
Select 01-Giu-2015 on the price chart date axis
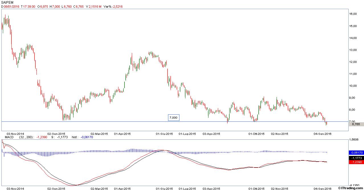click(164, 133)
